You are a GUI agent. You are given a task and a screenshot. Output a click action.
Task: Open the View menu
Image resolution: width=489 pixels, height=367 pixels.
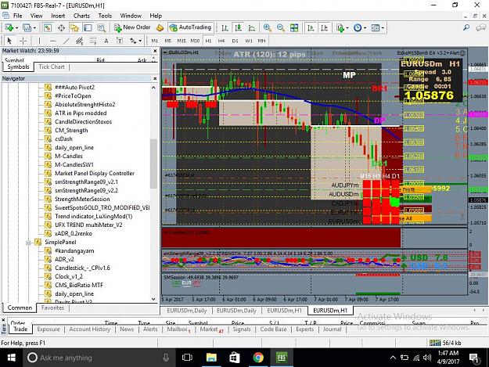(x=36, y=16)
